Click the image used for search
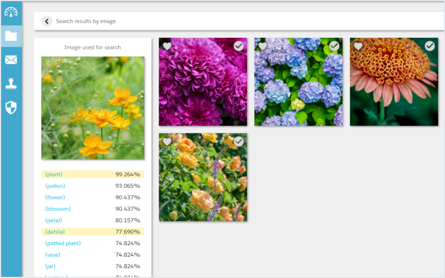Image resolution: width=445 pixels, height=278 pixels. click(x=93, y=108)
